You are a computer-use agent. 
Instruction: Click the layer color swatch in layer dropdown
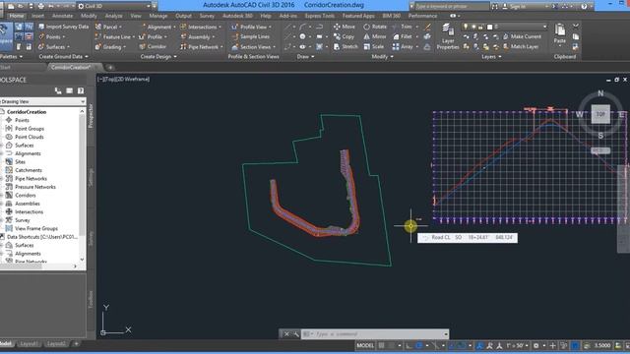[x=489, y=27]
